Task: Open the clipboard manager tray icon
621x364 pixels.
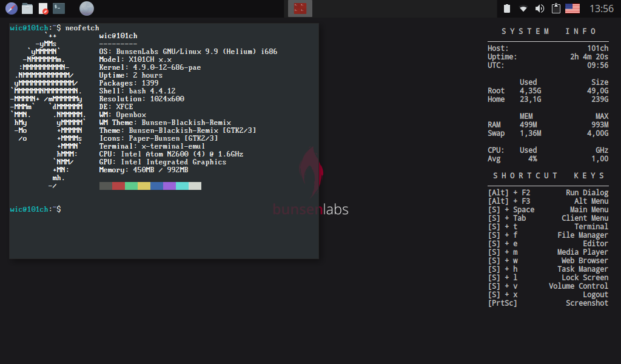Action: click(556, 8)
